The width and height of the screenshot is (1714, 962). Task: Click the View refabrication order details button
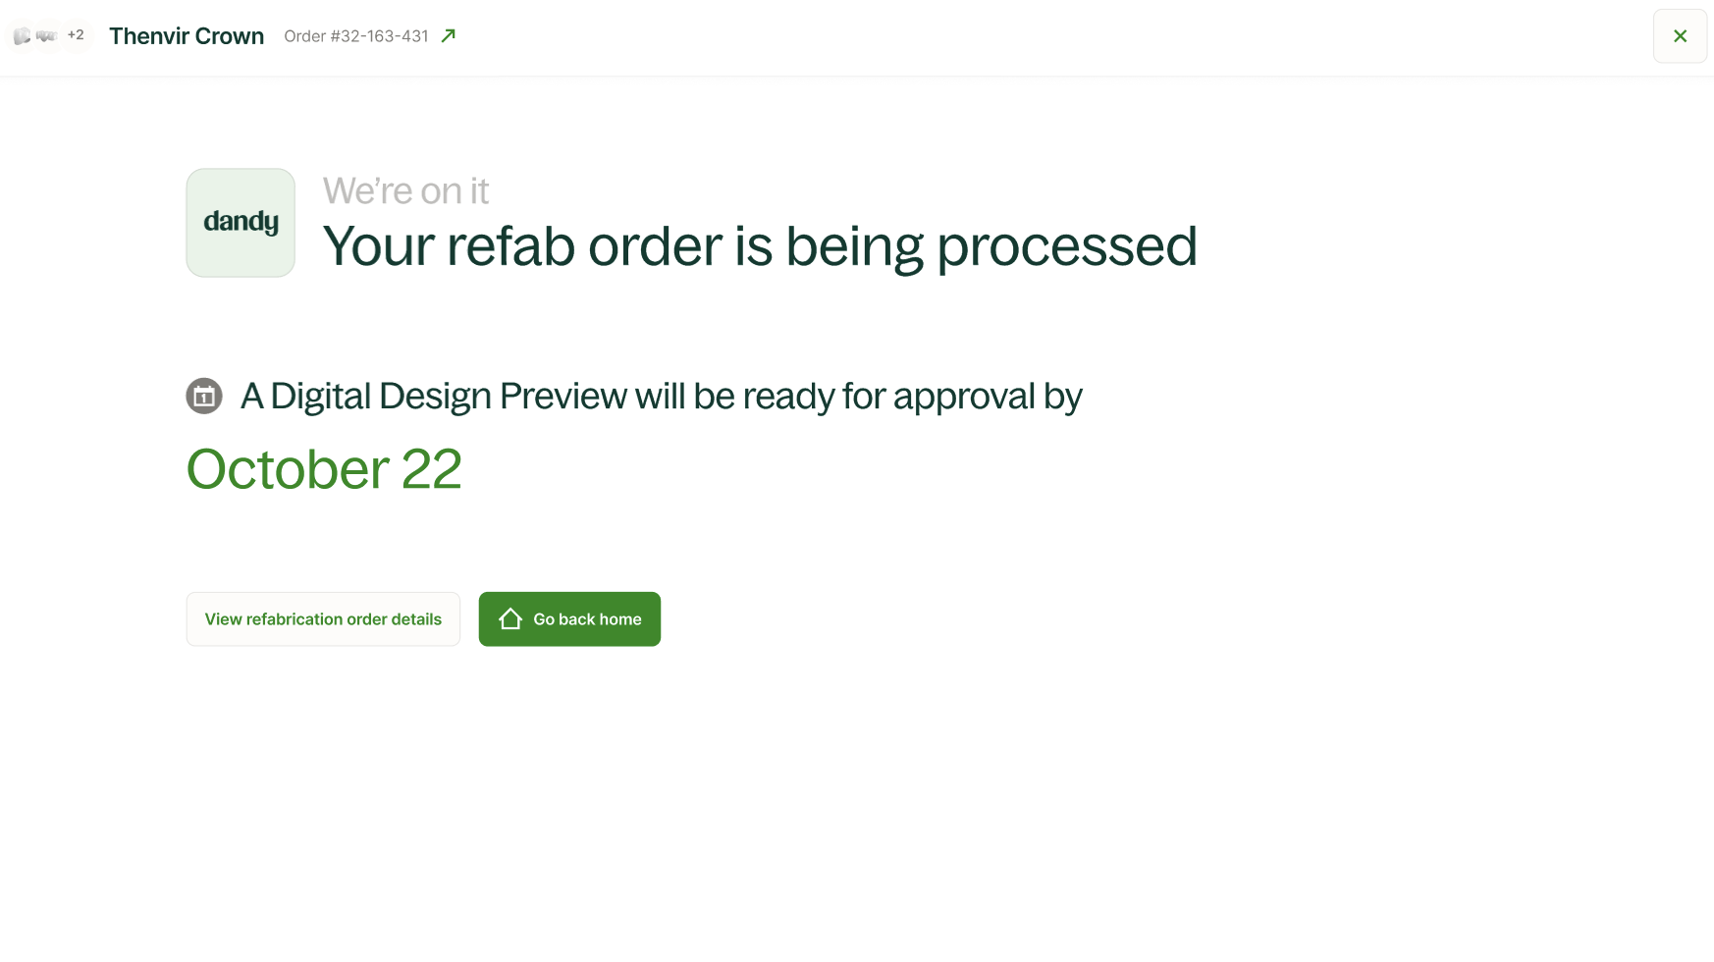tap(322, 618)
